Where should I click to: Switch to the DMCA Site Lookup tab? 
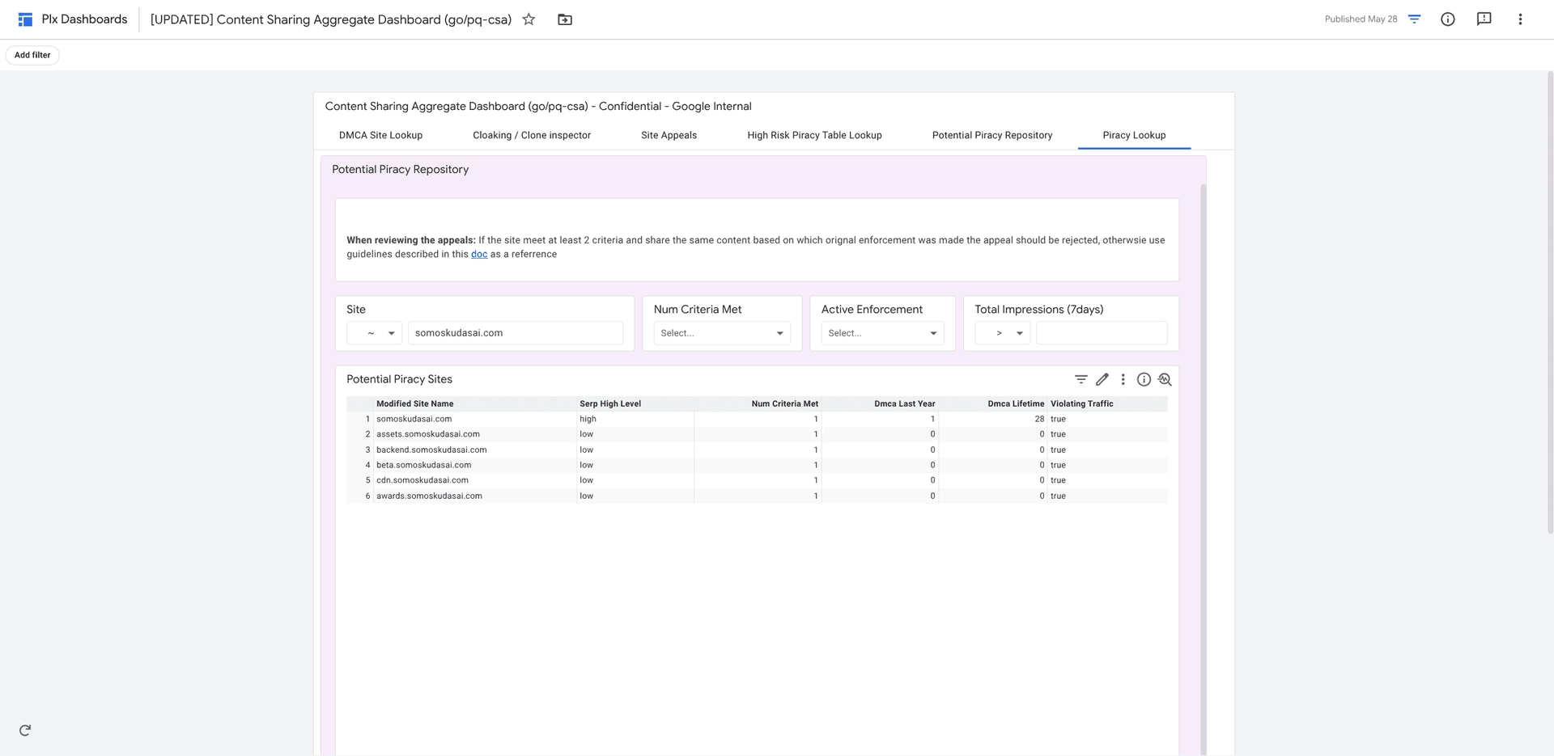380,135
